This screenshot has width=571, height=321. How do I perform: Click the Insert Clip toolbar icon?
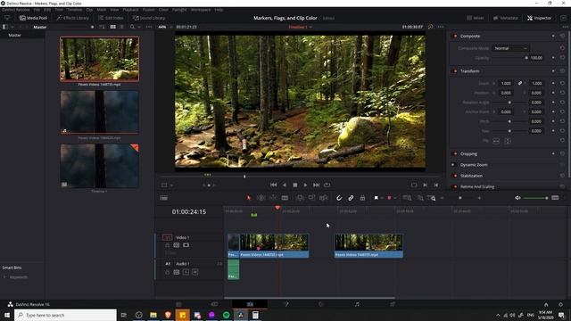click(x=300, y=198)
